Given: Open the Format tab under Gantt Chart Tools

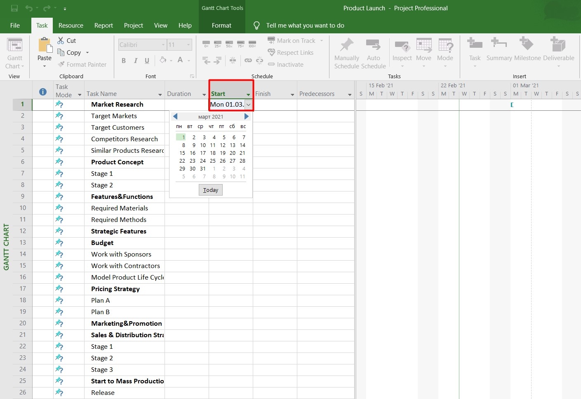Looking at the screenshot, I should click(221, 25).
